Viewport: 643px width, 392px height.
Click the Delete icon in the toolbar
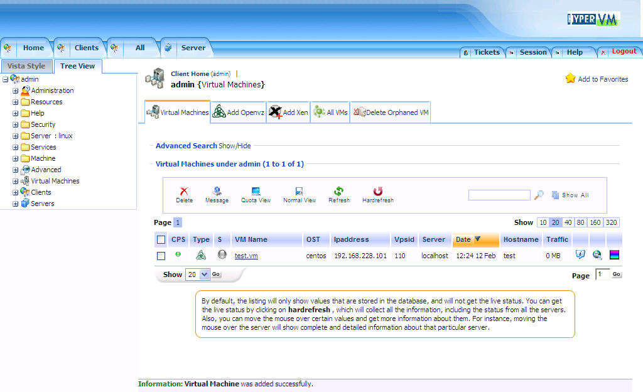[184, 192]
